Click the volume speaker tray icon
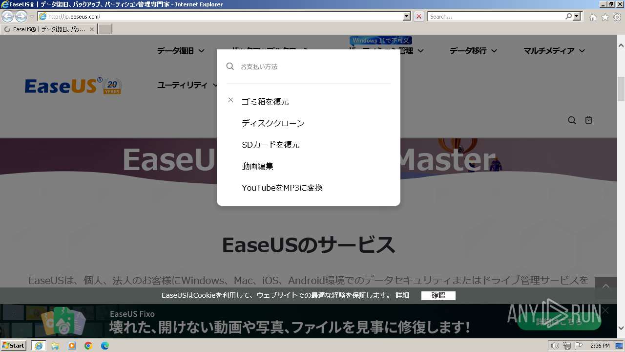Image resolution: width=625 pixels, height=352 pixels. [555, 346]
